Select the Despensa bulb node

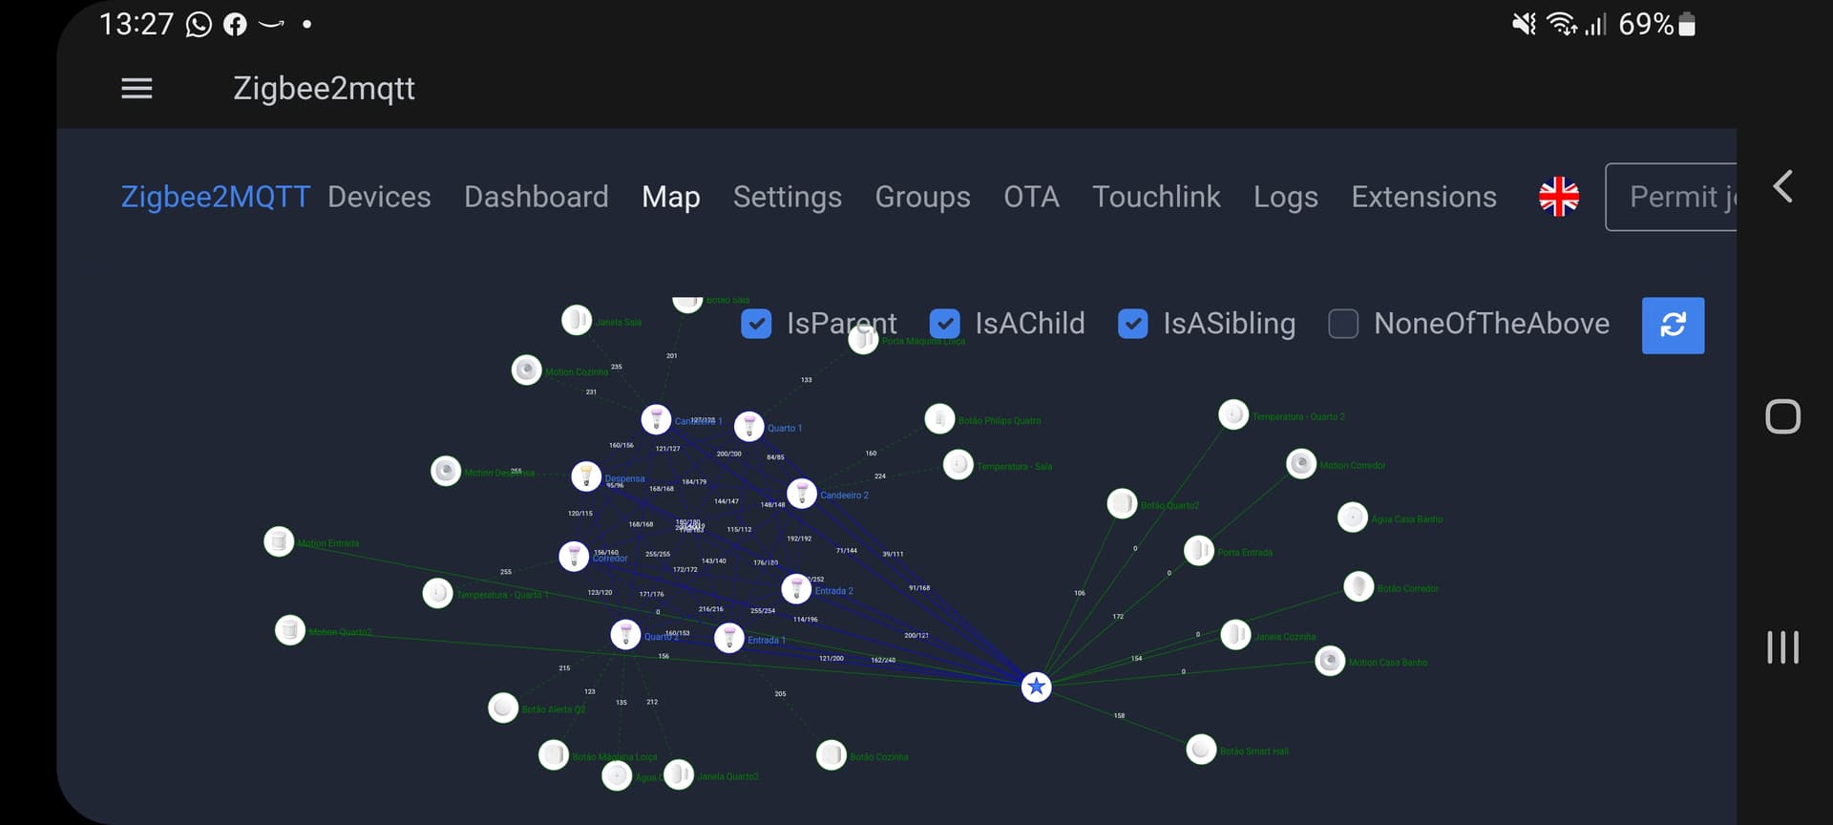(x=586, y=476)
